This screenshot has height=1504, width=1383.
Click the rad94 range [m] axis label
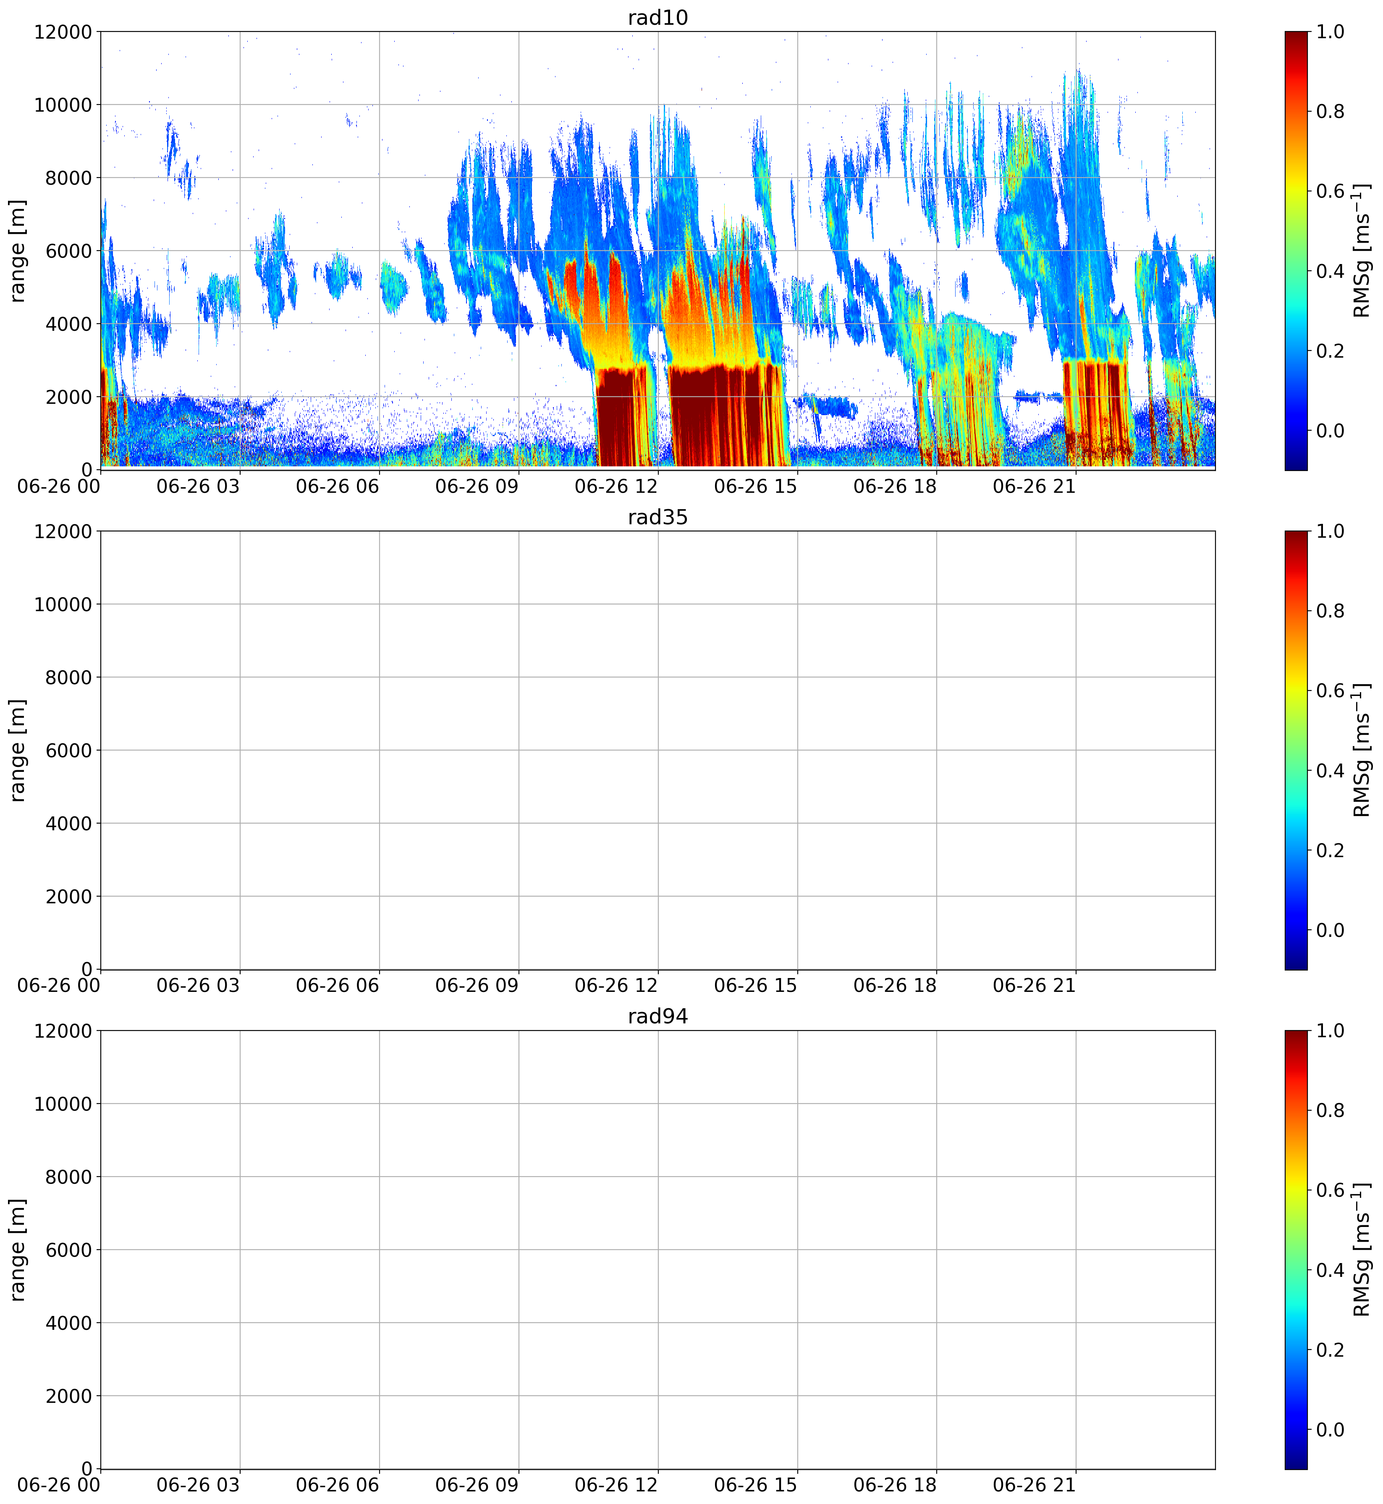(x=17, y=1250)
